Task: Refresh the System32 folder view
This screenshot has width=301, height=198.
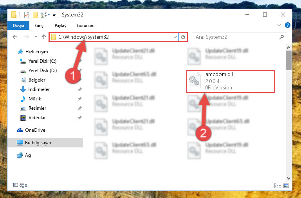Action: [x=183, y=37]
